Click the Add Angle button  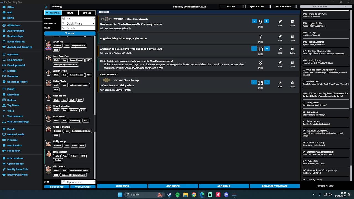tap(224, 186)
